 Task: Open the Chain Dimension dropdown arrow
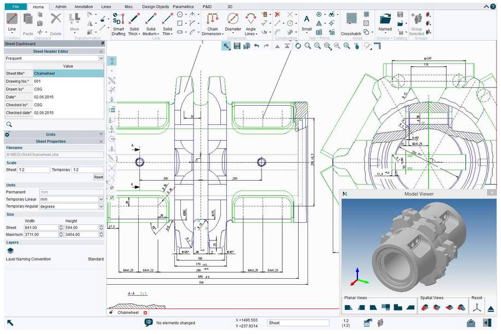coord(223,34)
